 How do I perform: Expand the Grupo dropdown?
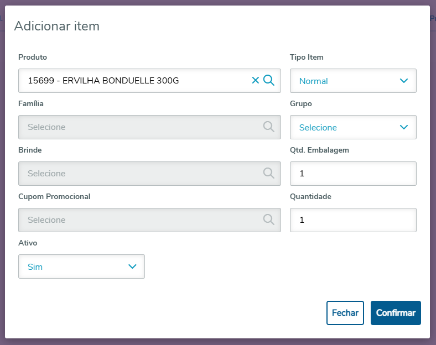352,127
